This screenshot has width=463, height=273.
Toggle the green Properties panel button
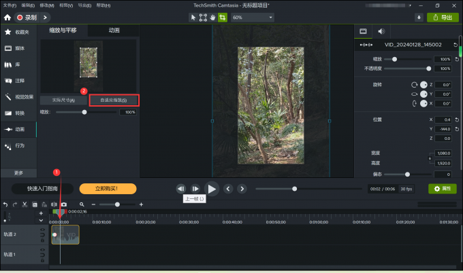pyautogui.click(x=443, y=189)
